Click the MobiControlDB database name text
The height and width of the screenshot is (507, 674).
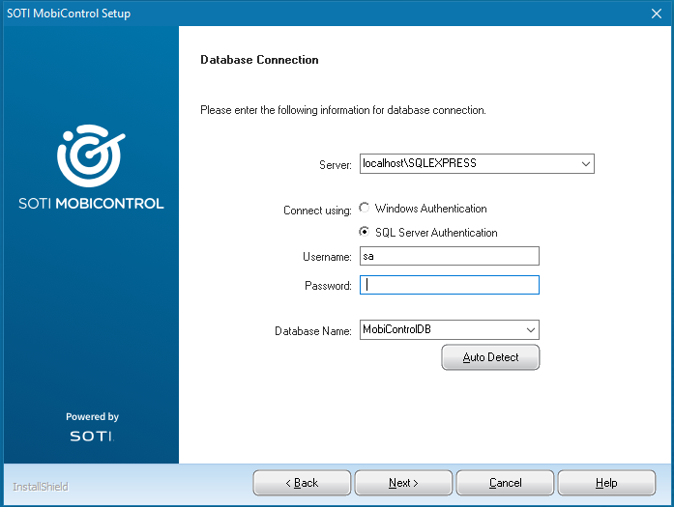click(x=396, y=330)
